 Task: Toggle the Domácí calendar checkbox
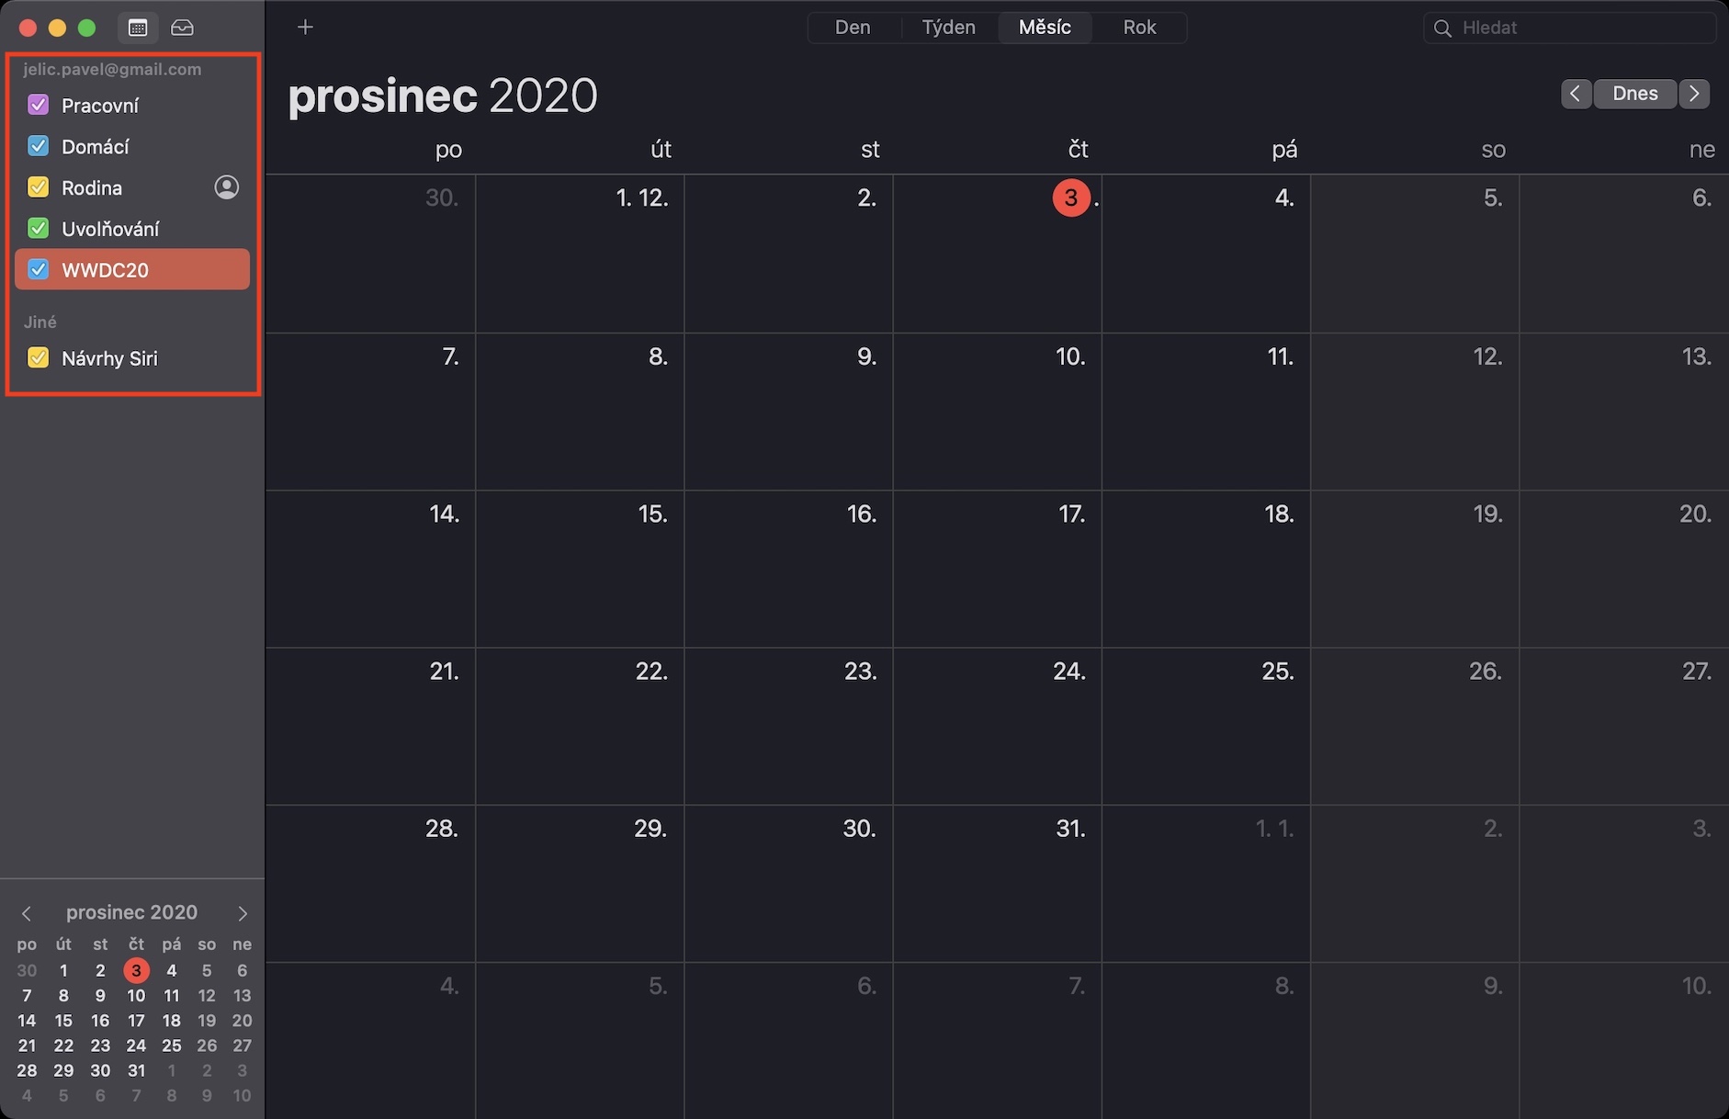click(x=39, y=146)
